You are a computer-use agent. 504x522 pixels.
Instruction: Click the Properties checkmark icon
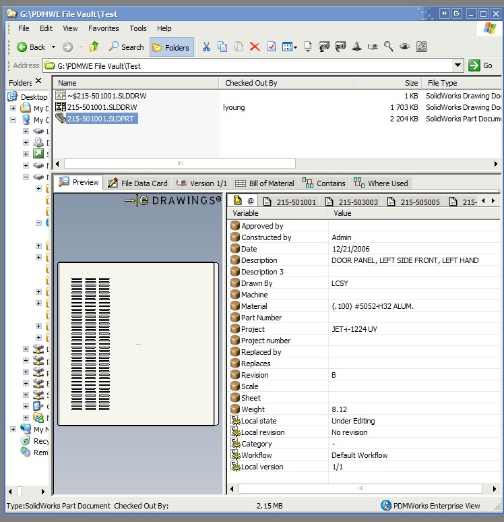pos(272,47)
